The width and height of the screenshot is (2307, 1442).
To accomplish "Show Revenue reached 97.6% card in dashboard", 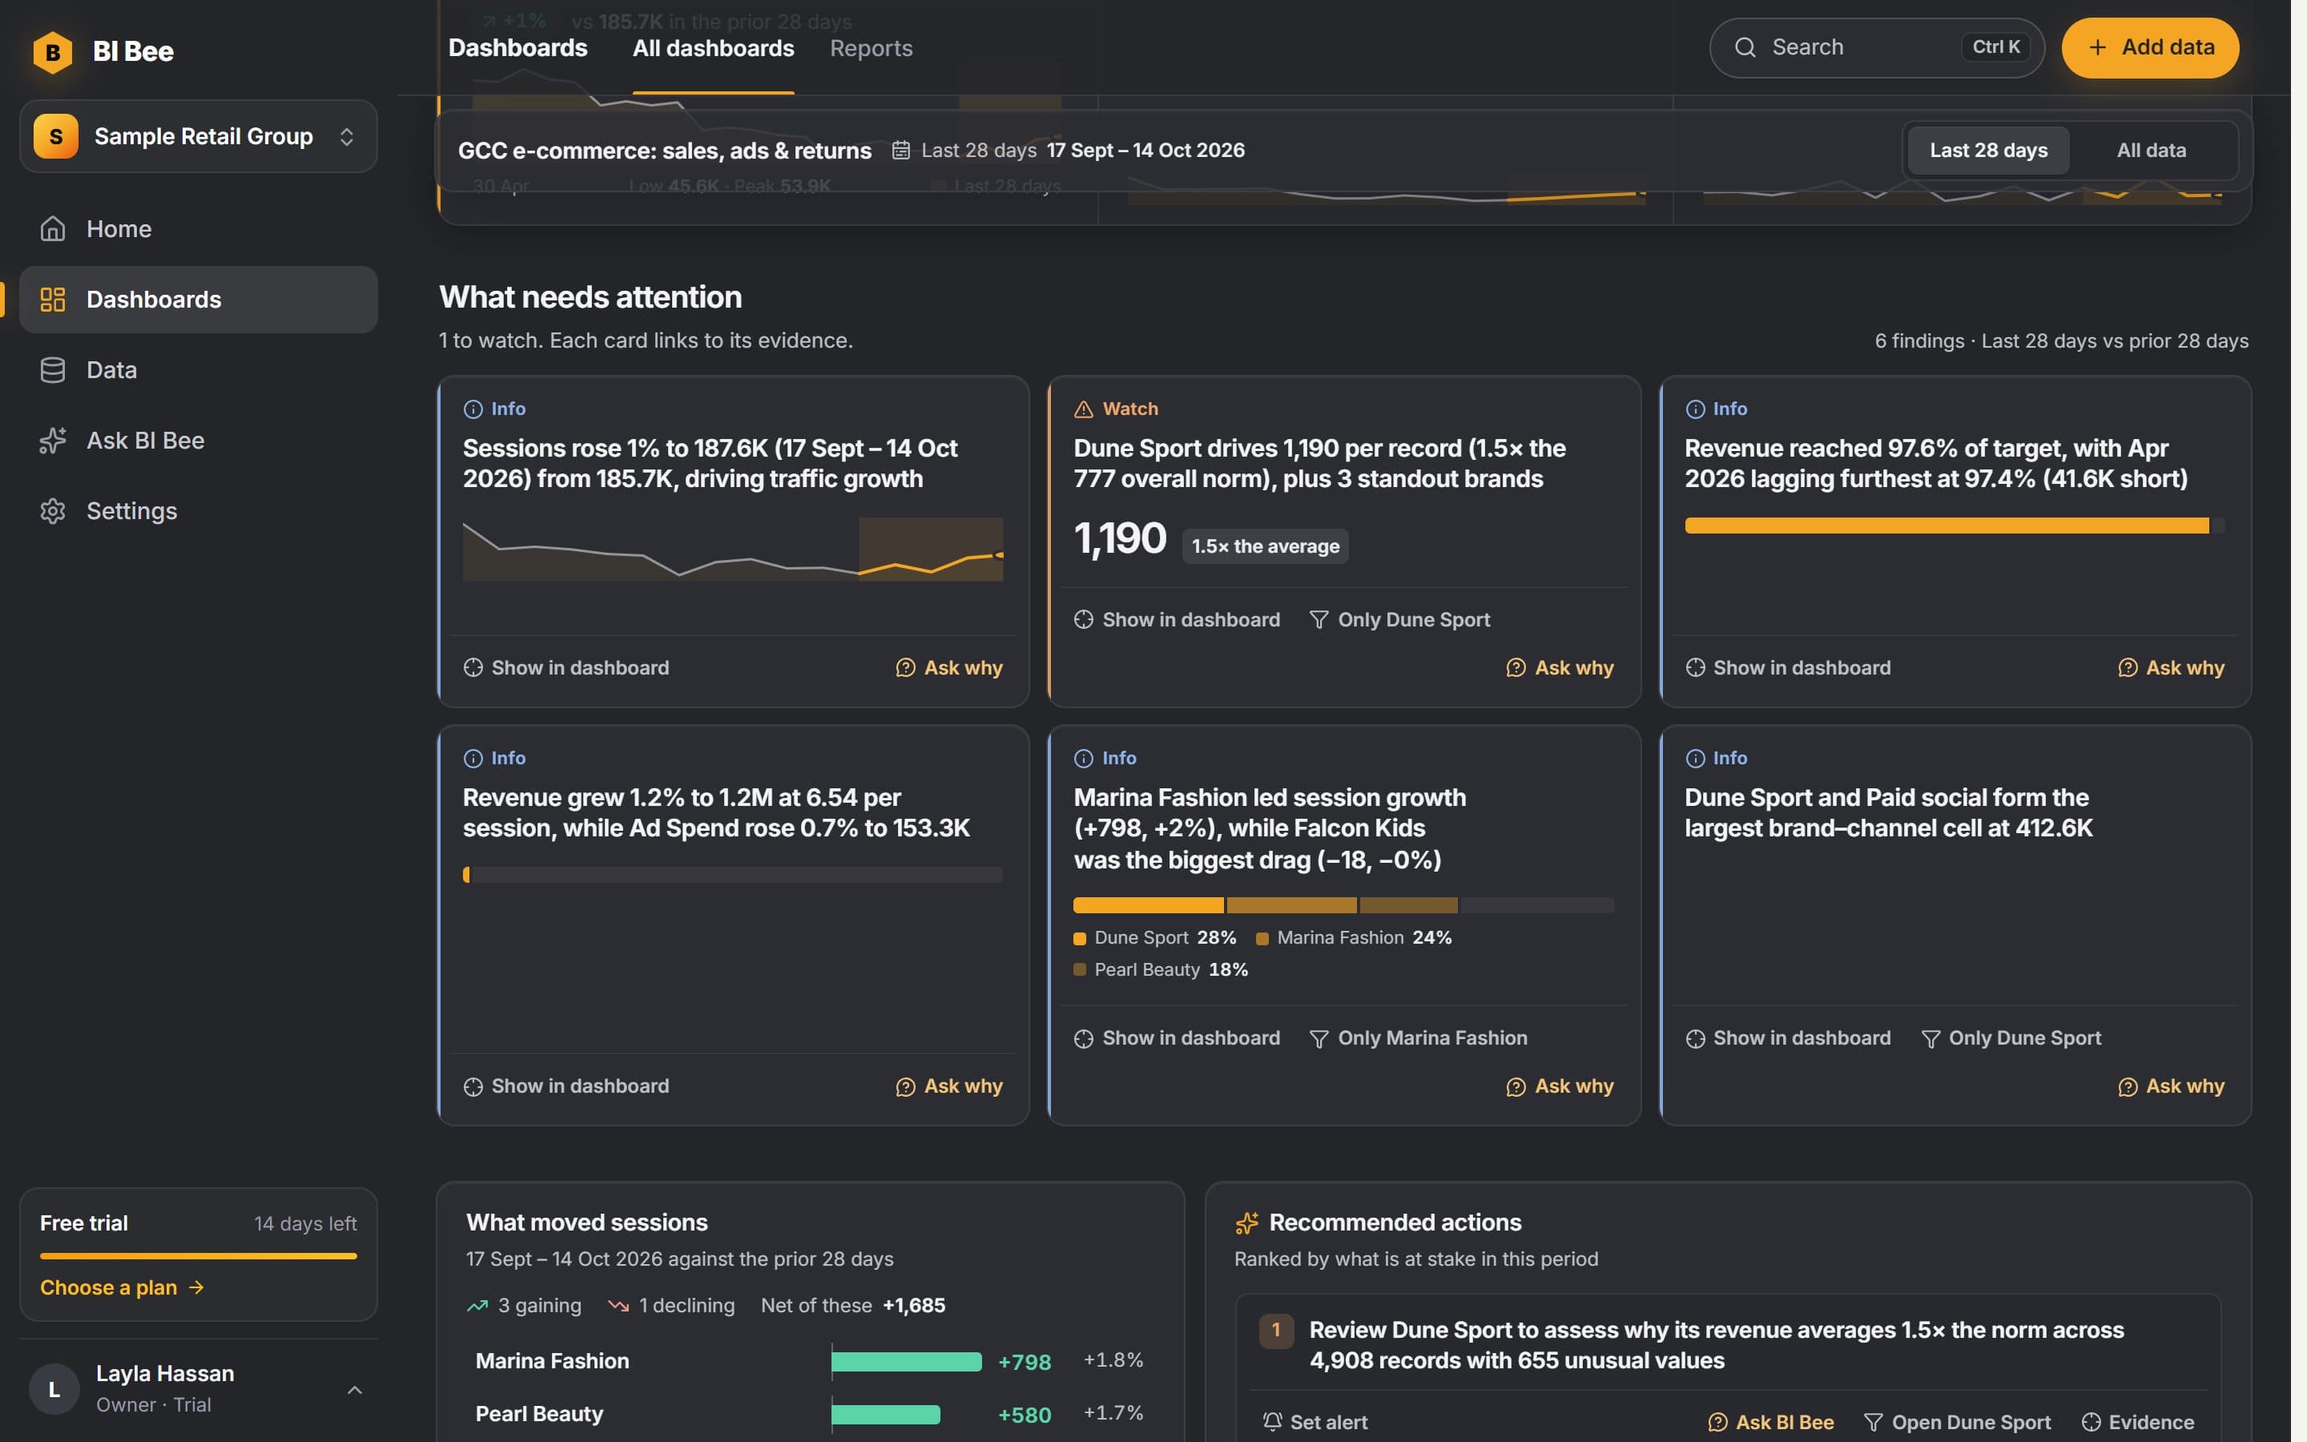I will pos(1787,667).
